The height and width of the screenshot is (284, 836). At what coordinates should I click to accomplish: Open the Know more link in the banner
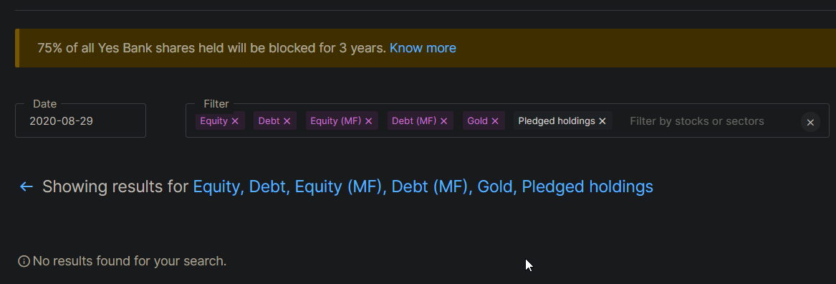click(x=423, y=48)
